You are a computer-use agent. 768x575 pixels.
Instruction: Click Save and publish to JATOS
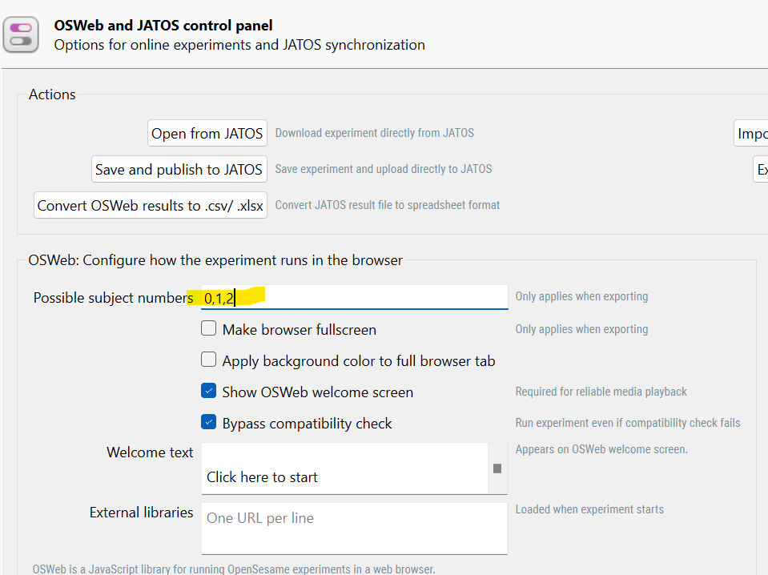[x=179, y=169]
